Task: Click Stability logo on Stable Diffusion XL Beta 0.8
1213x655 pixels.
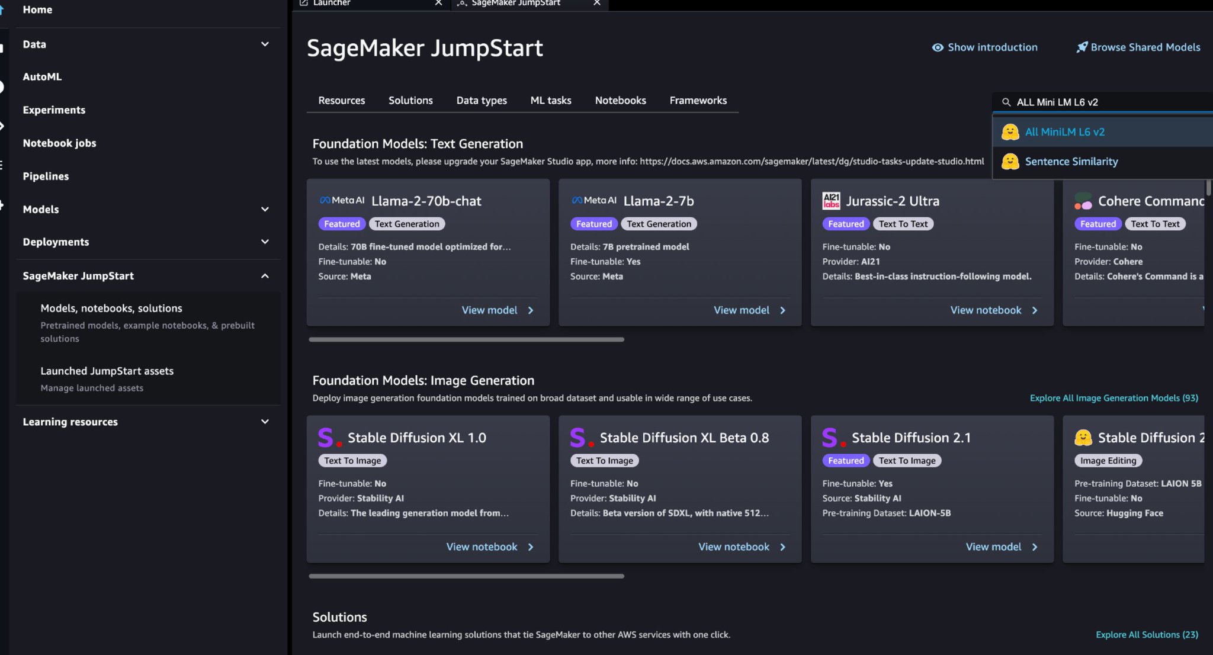Action: pos(582,438)
